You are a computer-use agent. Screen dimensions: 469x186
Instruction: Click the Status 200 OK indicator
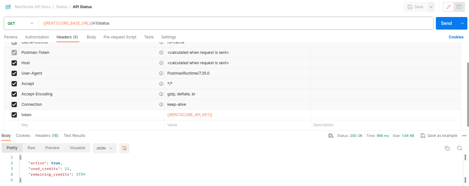click(350, 136)
